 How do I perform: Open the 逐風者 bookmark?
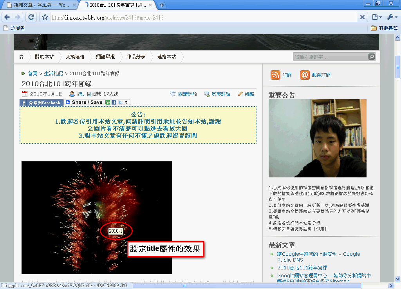click(x=14, y=28)
